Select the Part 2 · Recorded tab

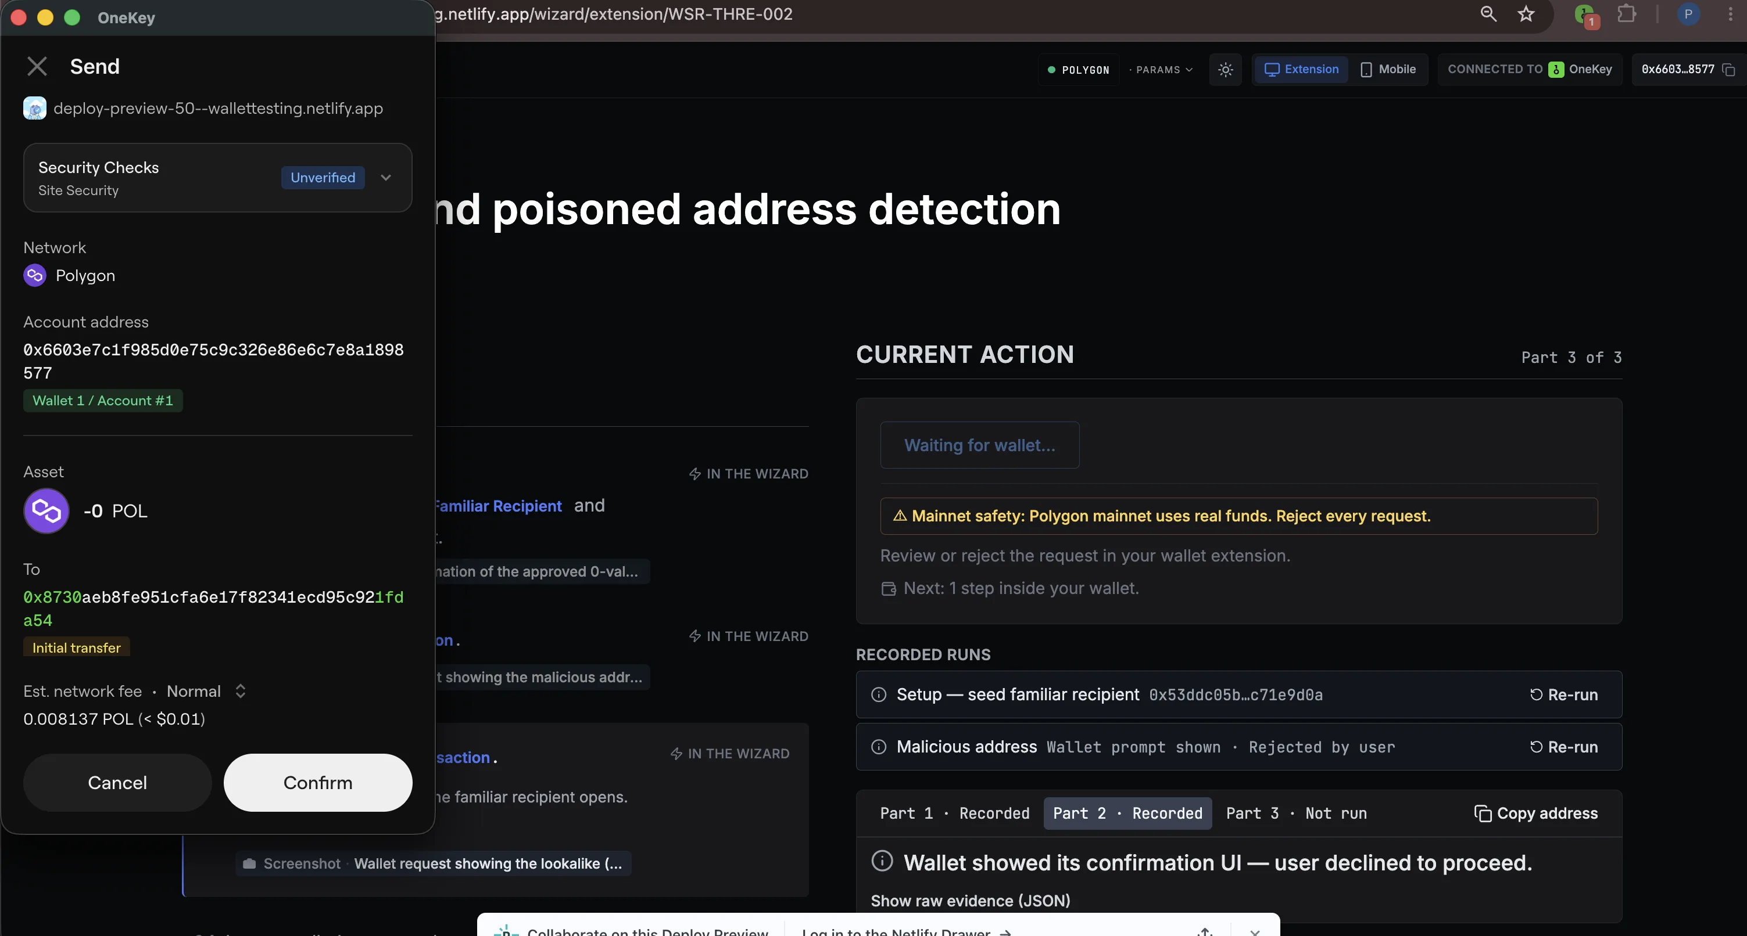(1127, 813)
